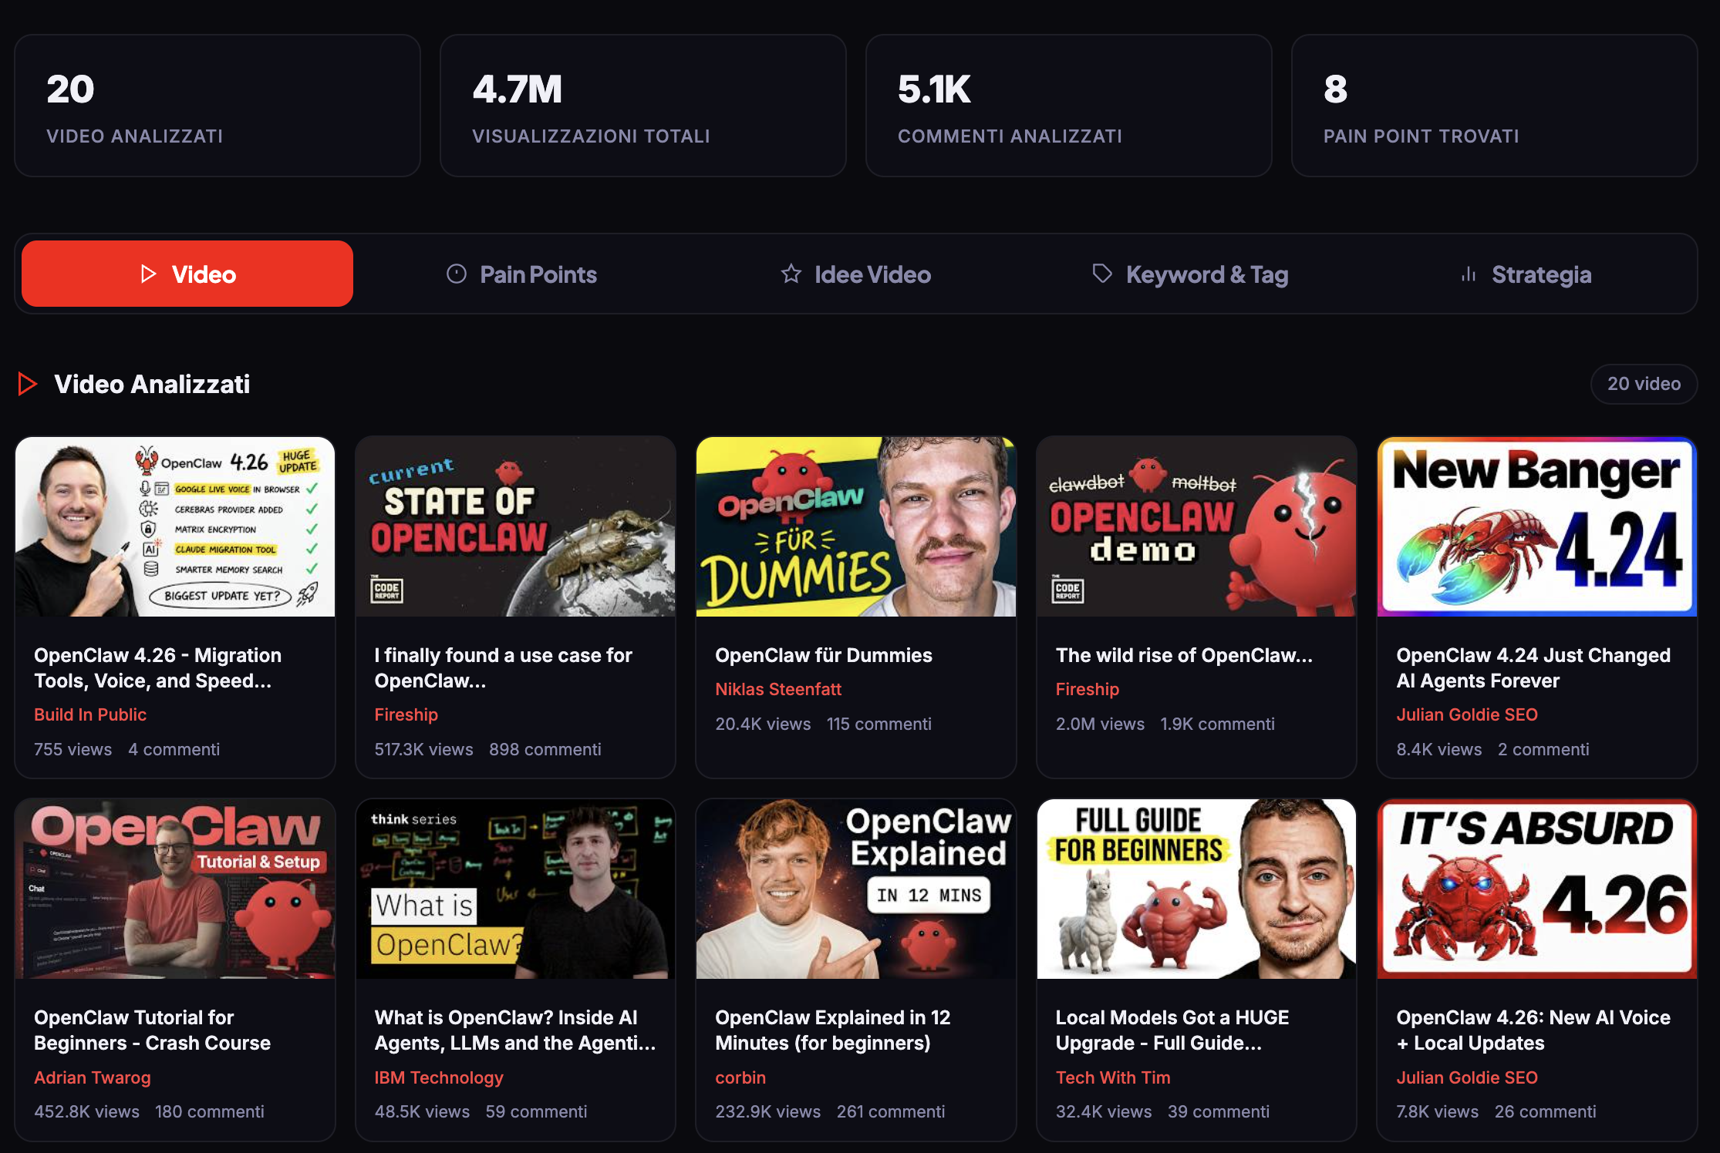This screenshot has width=1720, height=1153.
Task: Click the Build In Public channel link
Action: tap(90, 714)
